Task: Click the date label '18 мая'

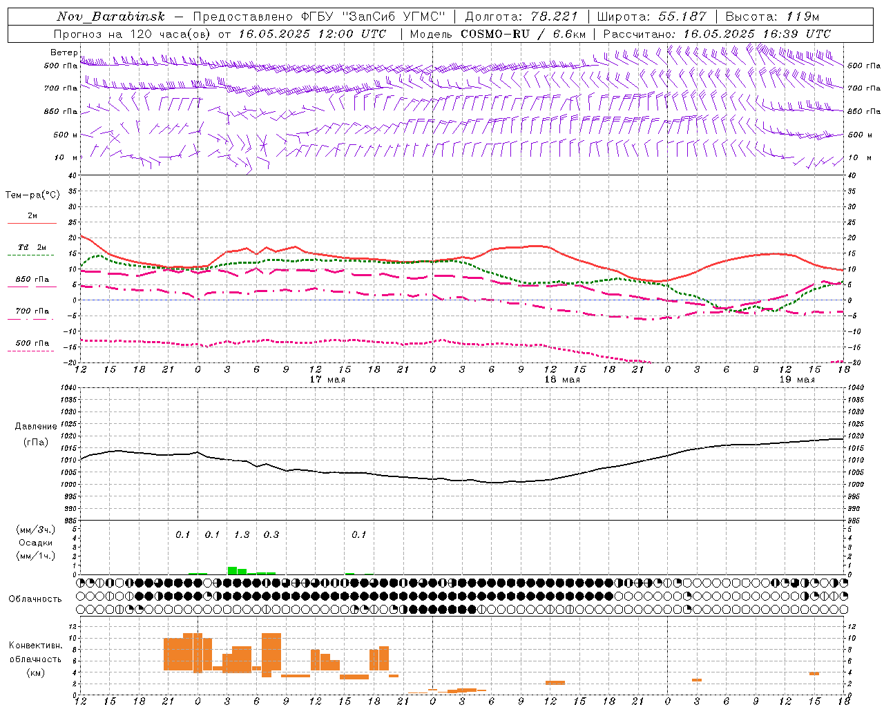Action: click(x=562, y=380)
